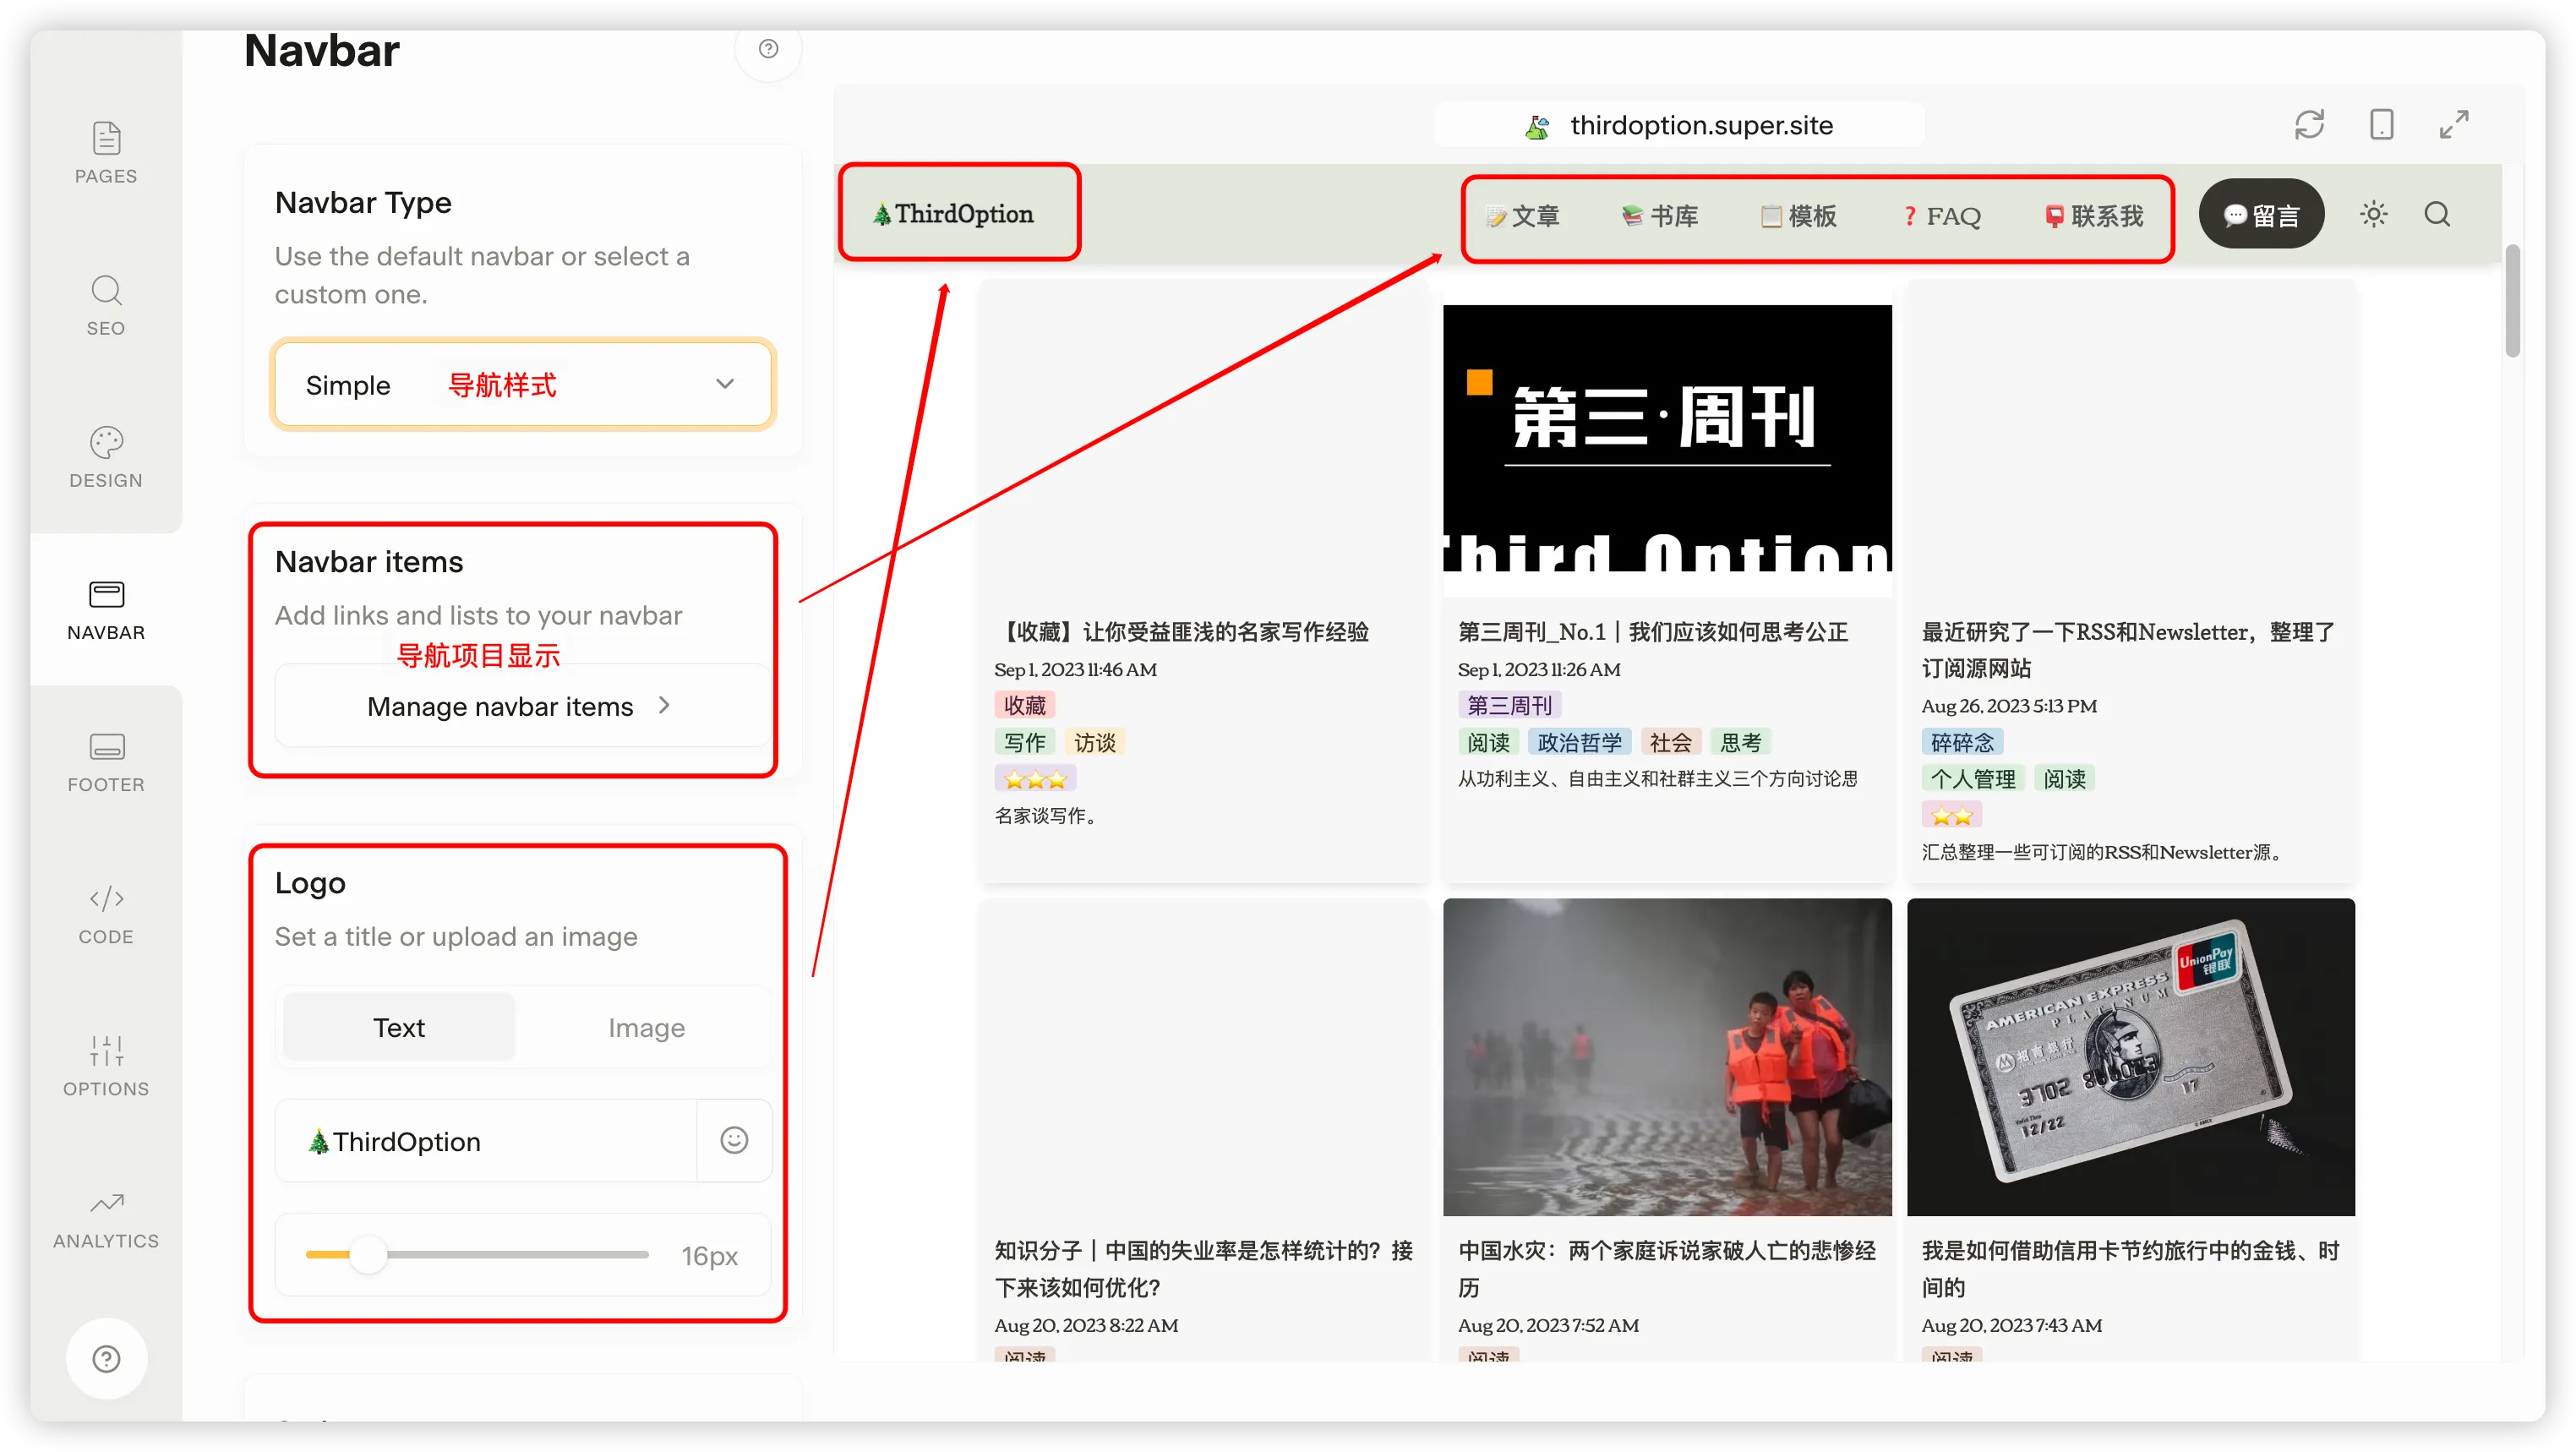Open the Analytics section
The width and height of the screenshot is (2576, 1452).
click(x=106, y=1218)
